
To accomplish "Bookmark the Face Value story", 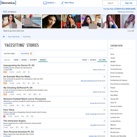I will tap(105, 110).
